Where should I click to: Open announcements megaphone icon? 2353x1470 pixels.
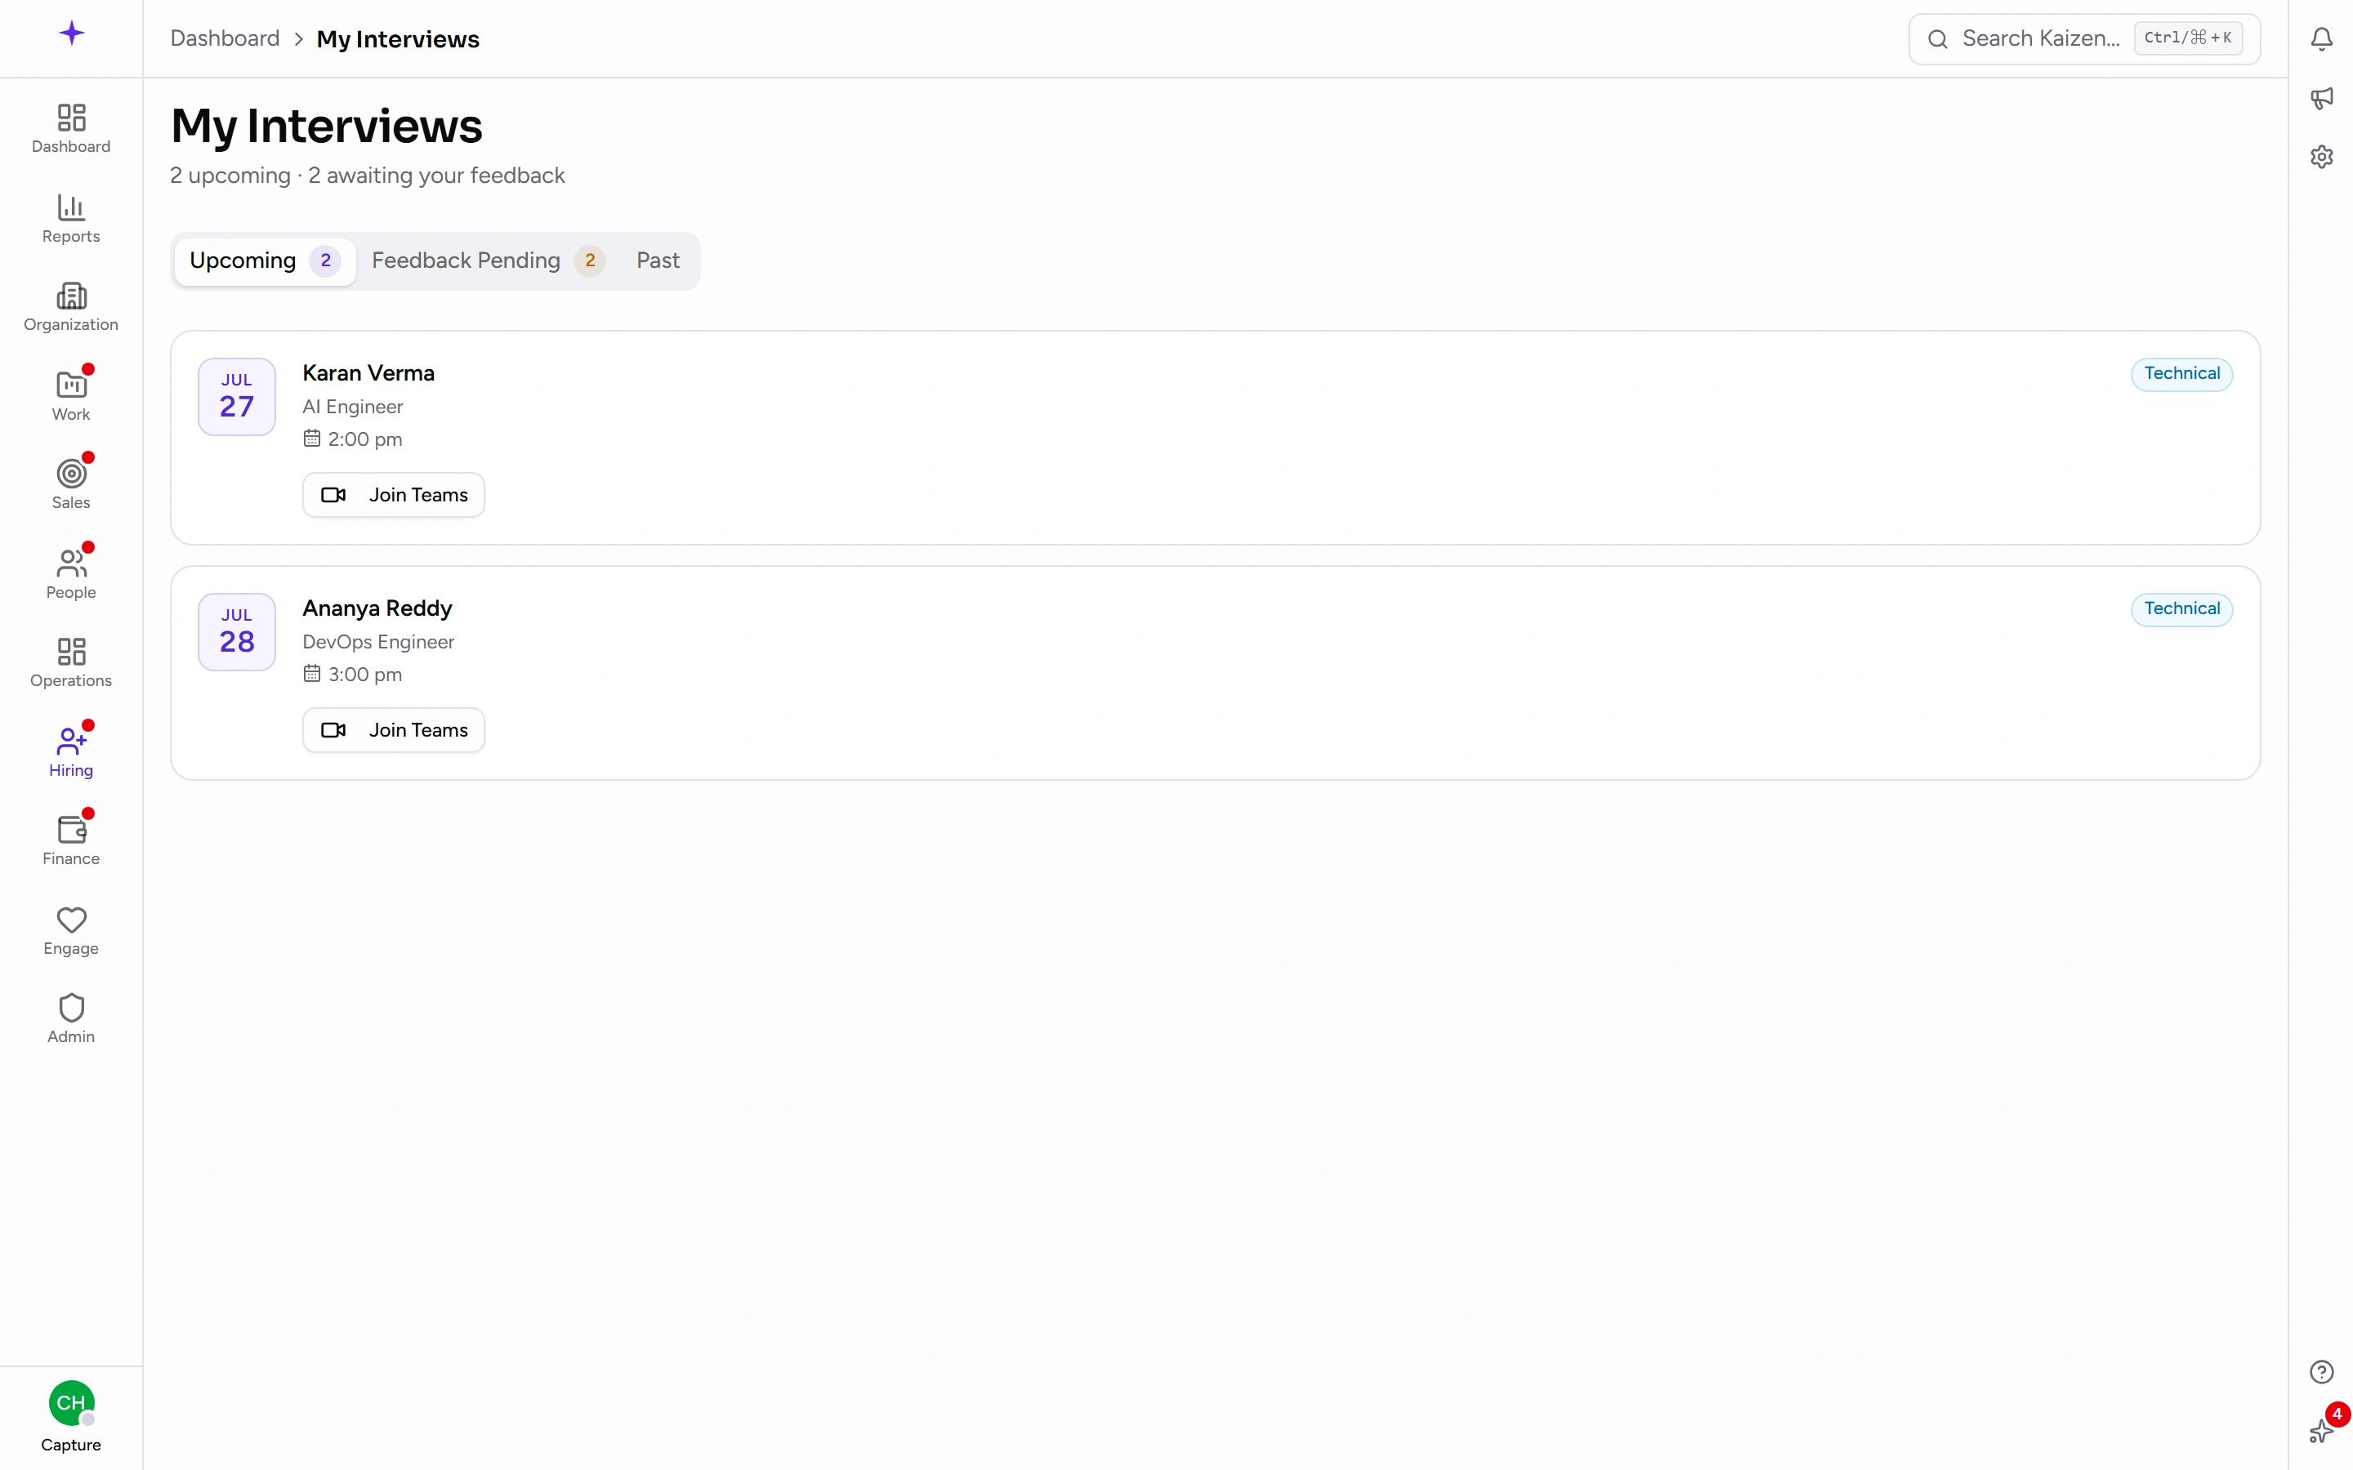[x=2322, y=98]
